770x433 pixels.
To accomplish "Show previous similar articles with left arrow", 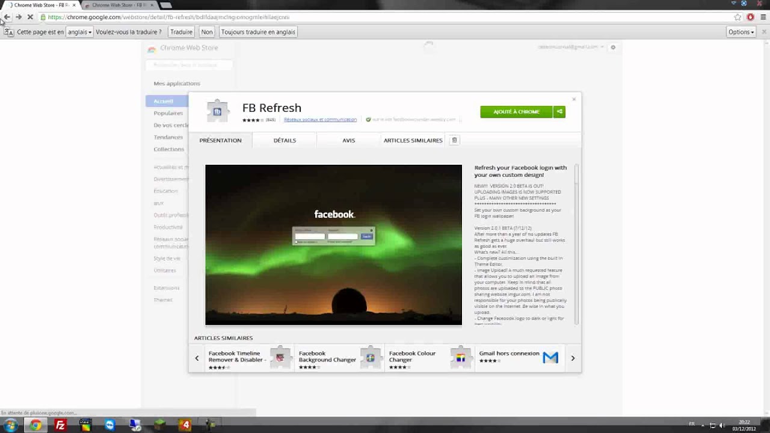I will 197,358.
